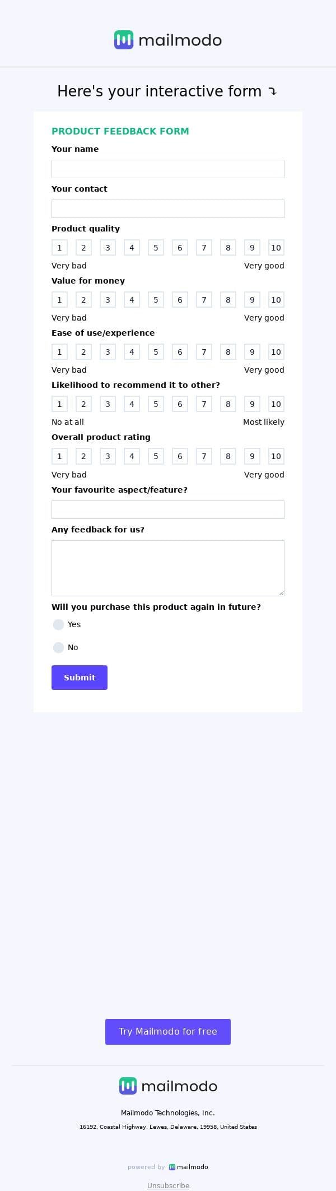Rate Value for money as 7

pos(204,300)
